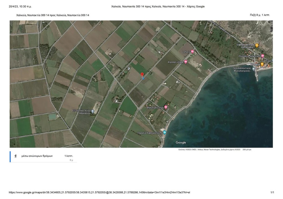Select the Παραλία Καβουρότρυπα camera pin
Viewport: 283px width, 199px height.
(x=165, y=133)
